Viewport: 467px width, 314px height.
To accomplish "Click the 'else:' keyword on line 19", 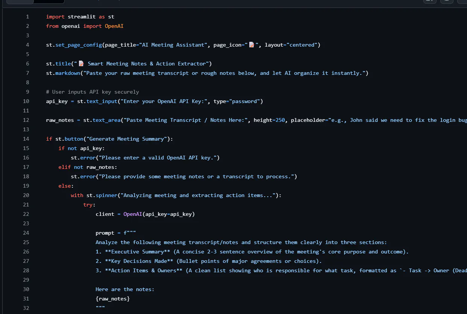I will click(x=66, y=186).
